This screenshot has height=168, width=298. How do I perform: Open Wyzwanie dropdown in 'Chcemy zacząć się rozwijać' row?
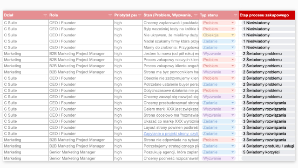218,97
